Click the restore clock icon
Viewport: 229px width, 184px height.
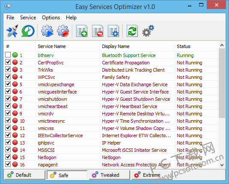tap(28, 31)
